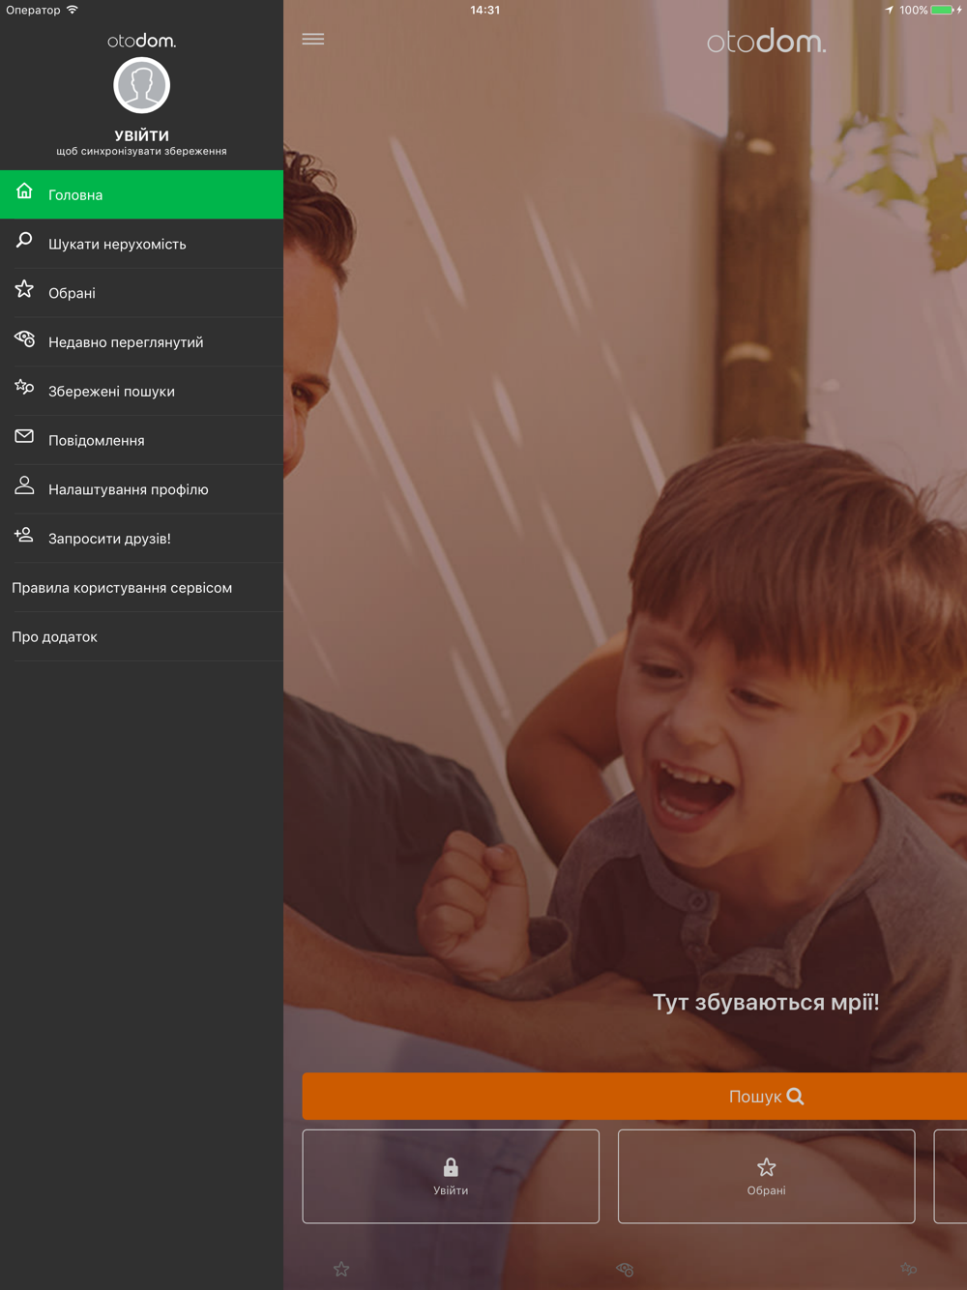Tap the location arrow in status bar
Screen dimensions: 967x1290
(x=889, y=10)
